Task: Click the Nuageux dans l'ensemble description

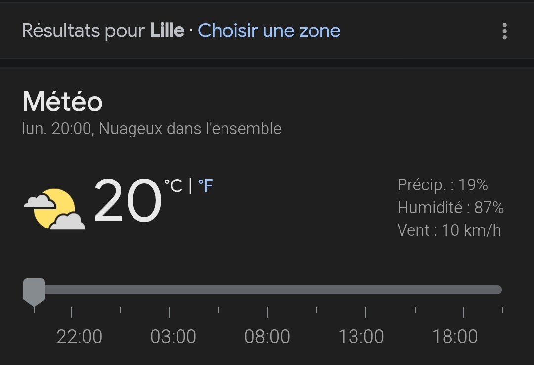Action: (190, 129)
